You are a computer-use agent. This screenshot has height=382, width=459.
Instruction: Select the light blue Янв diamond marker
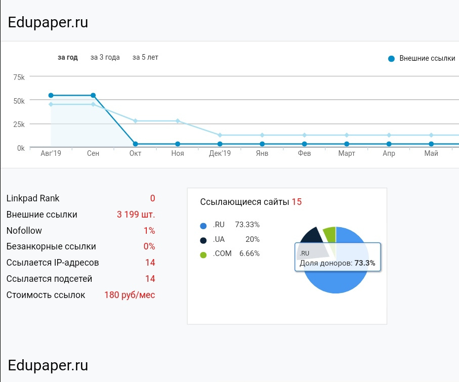tap(262, 135)
